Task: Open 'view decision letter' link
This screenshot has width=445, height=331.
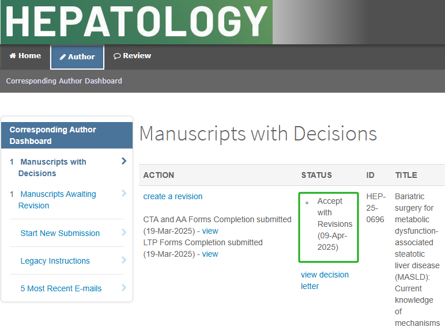Action: point(324,280)
